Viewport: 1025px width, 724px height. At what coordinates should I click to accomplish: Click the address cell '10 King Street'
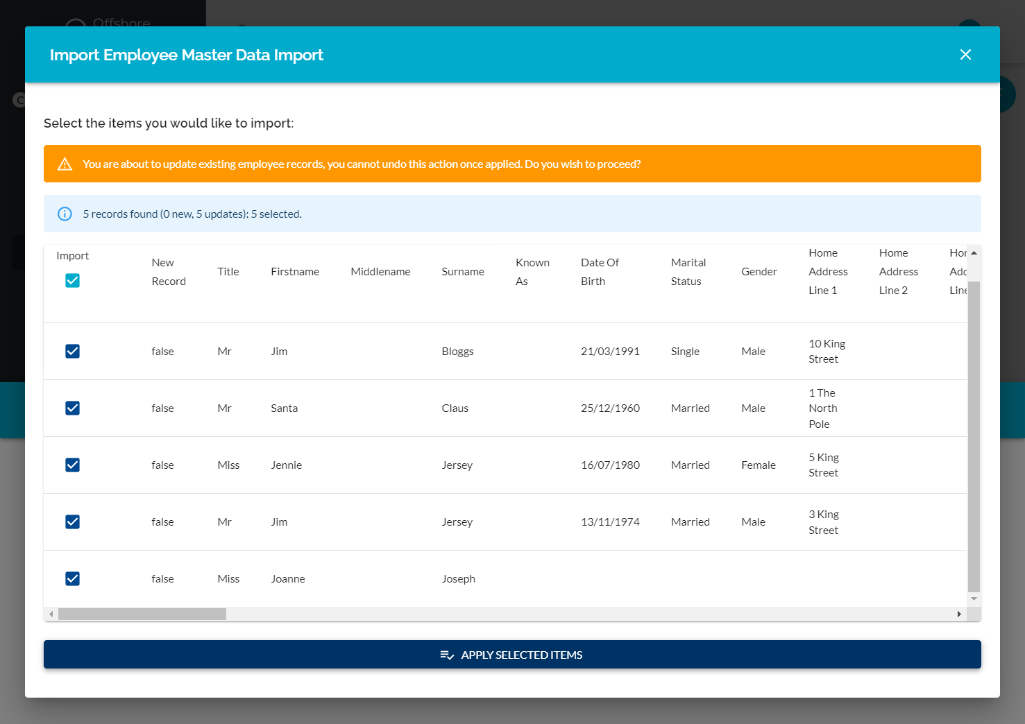coord(827,352)
